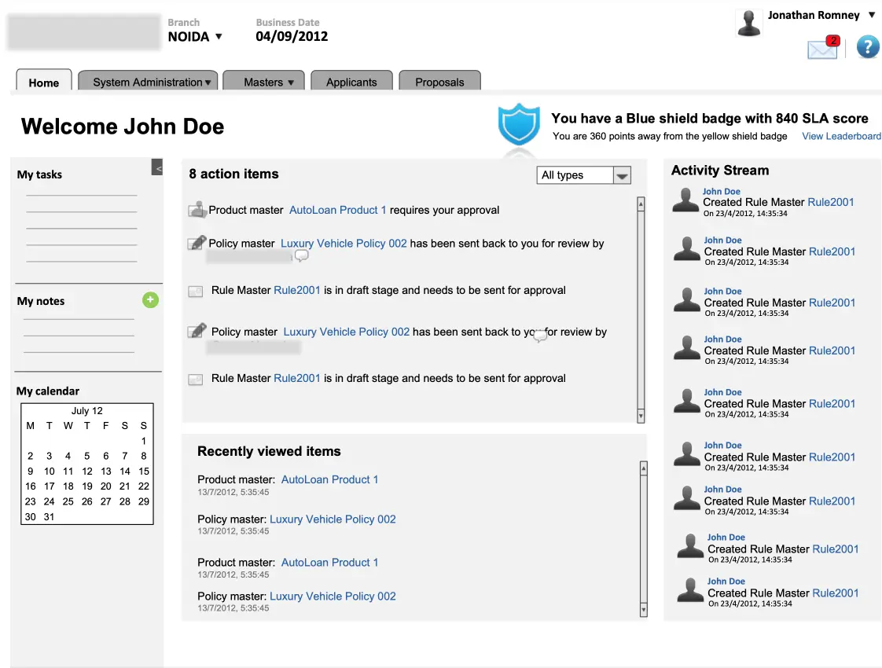This screenshot has height=668, width=882.
Task: Click the blue help question mark icon
Action: point(867,47)
